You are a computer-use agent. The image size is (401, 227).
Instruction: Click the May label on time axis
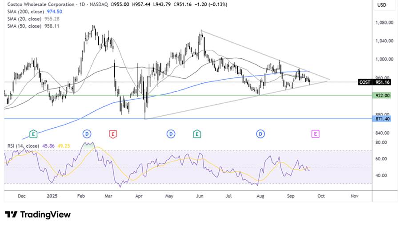click(x=169, y=196)
